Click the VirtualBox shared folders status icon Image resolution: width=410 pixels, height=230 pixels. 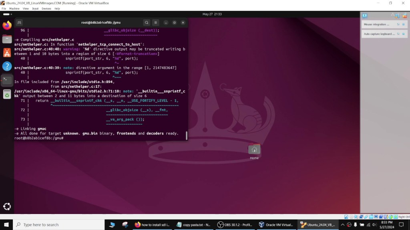[371, 216]
